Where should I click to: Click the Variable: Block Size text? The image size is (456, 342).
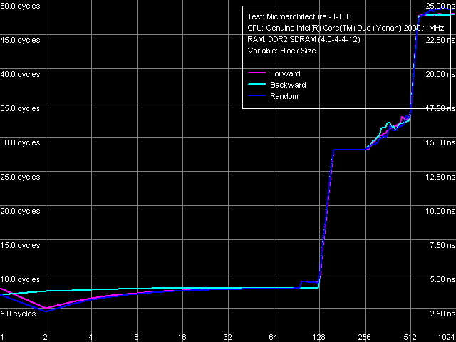tap(281, 51)
